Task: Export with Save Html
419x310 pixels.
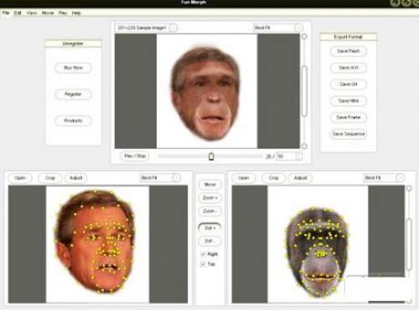Action: click(x=349, y=101)
